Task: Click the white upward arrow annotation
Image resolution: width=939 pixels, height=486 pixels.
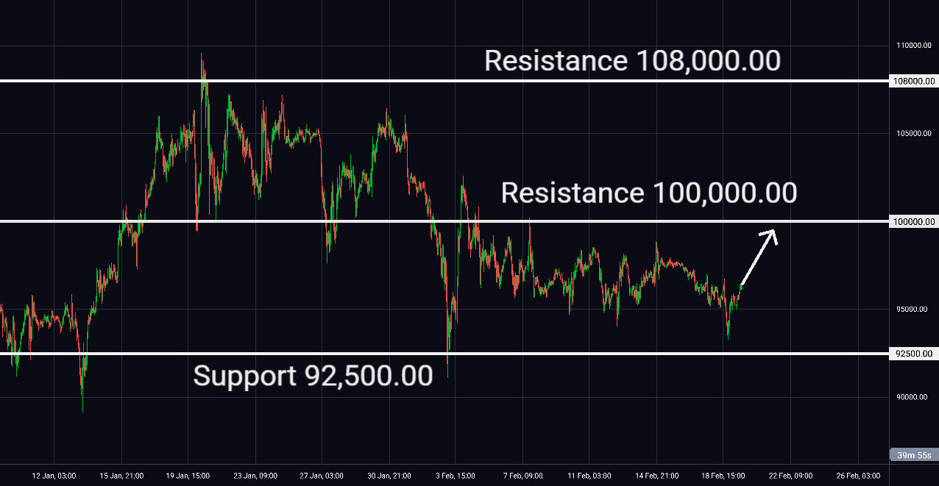Action: pos(759,257)
